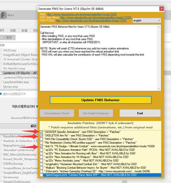Tick the Momo Acrobatic Jump checkbox

(41, 160)
